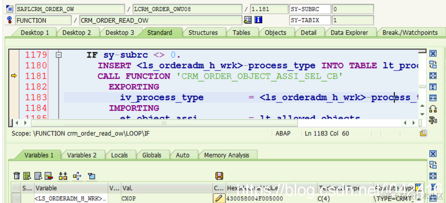Edit value with pencil icon for CXOP
The image size is (446, 203).
(x=218, y=198)
